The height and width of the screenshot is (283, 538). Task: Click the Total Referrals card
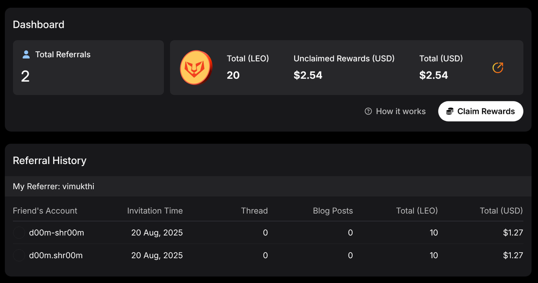point(88,68)
